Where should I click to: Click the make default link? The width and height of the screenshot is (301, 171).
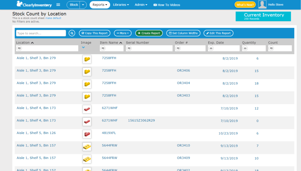coord(53,18)
